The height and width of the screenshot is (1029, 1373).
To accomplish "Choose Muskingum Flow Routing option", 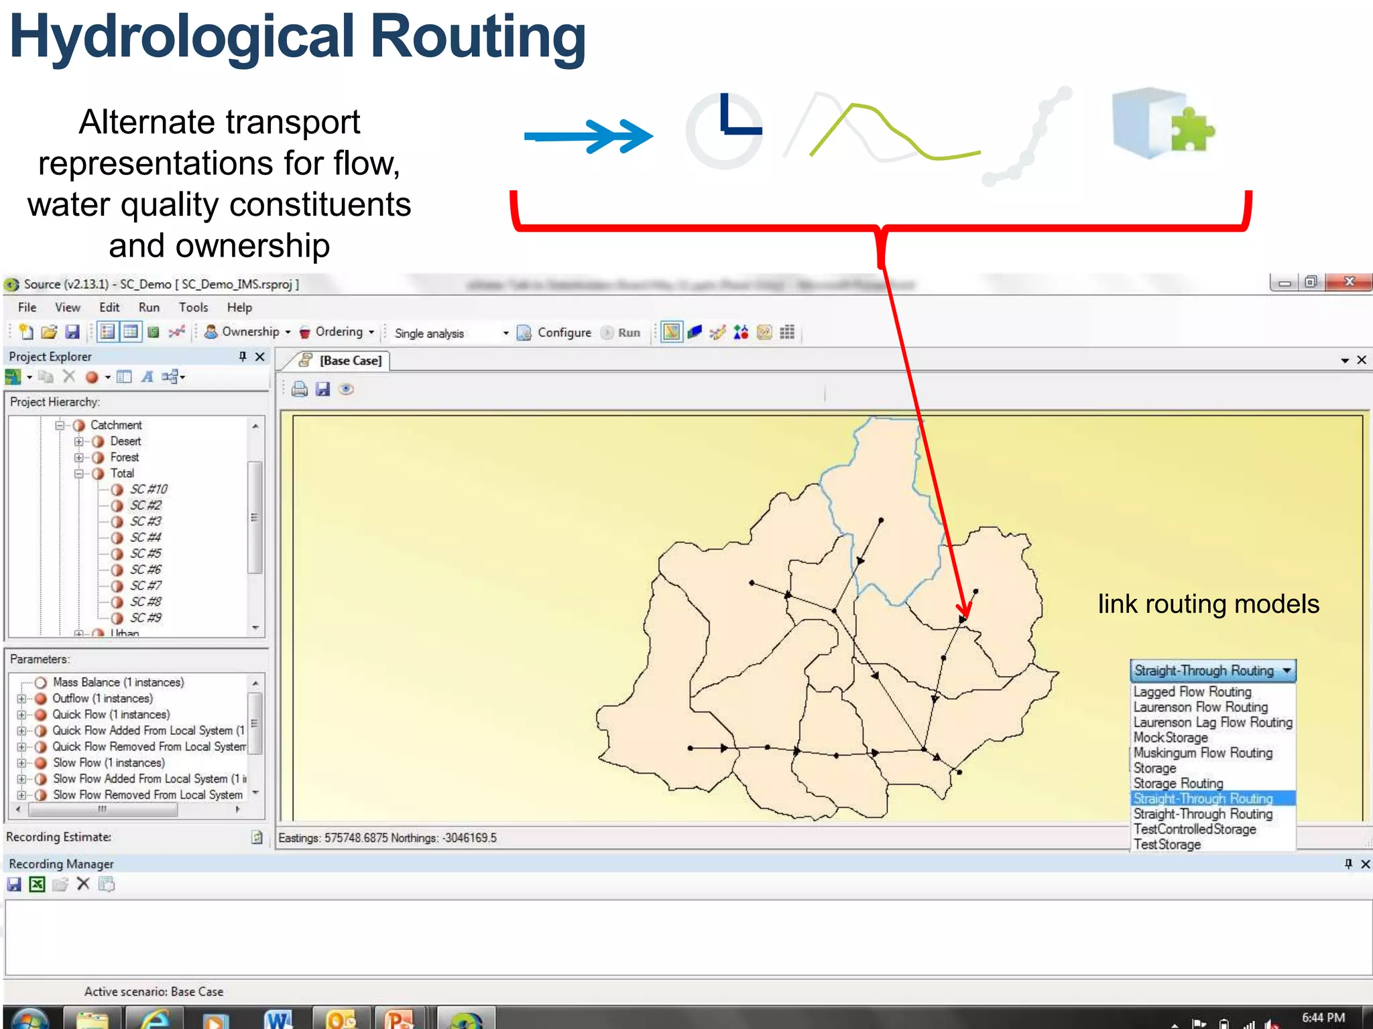I will 1203,753.
